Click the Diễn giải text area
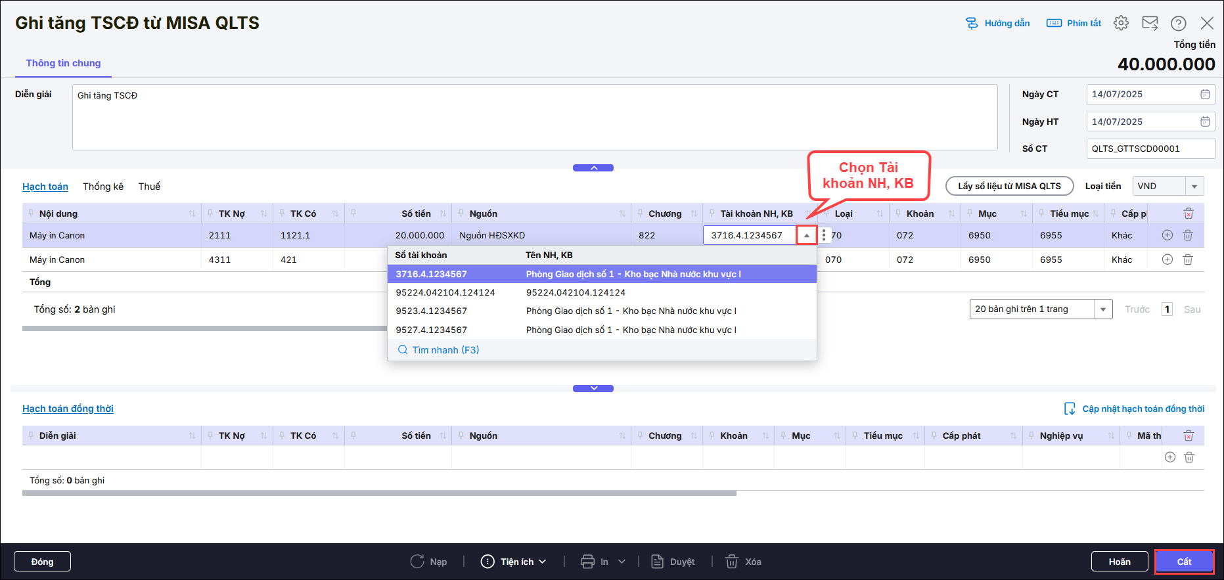1224x580 pixels. click(534, 118)
